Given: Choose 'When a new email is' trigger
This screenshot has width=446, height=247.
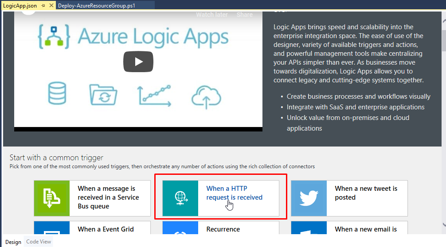Looking at the screenshot, I should tap(366, 229).
